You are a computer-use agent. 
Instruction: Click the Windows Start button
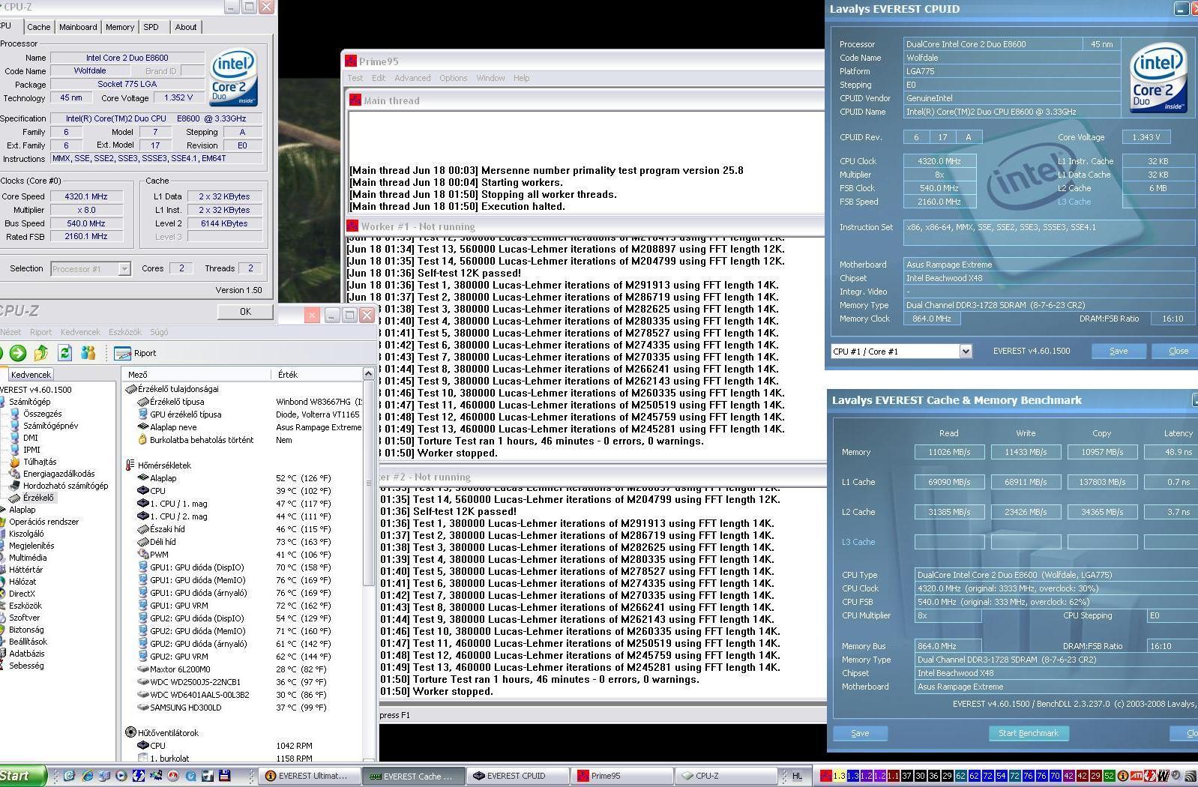[x=22, y=776]
